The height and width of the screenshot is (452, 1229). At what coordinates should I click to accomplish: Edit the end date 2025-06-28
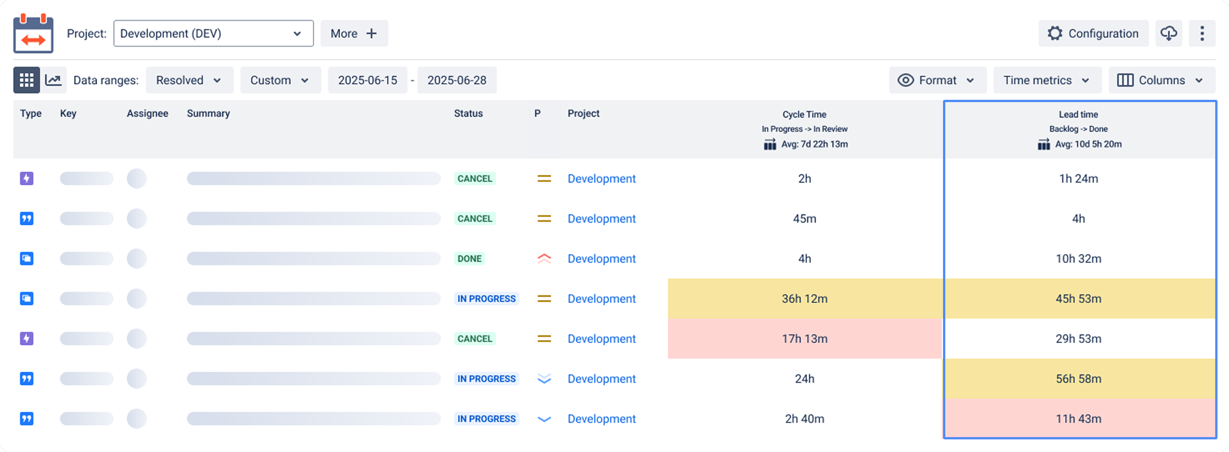click(x=457, y=80)
